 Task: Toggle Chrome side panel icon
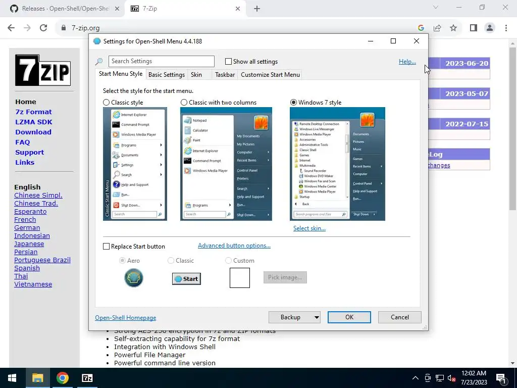tap(474, 28)
